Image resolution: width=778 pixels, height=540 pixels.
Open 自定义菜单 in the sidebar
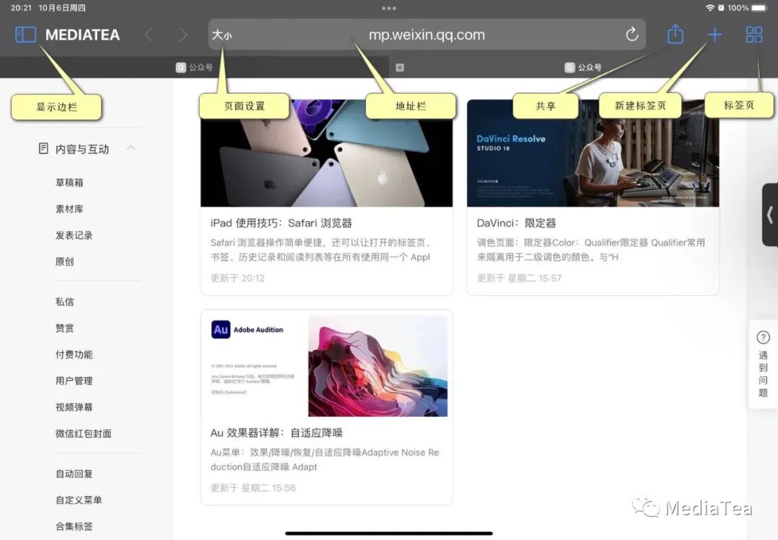pos(79,500)
